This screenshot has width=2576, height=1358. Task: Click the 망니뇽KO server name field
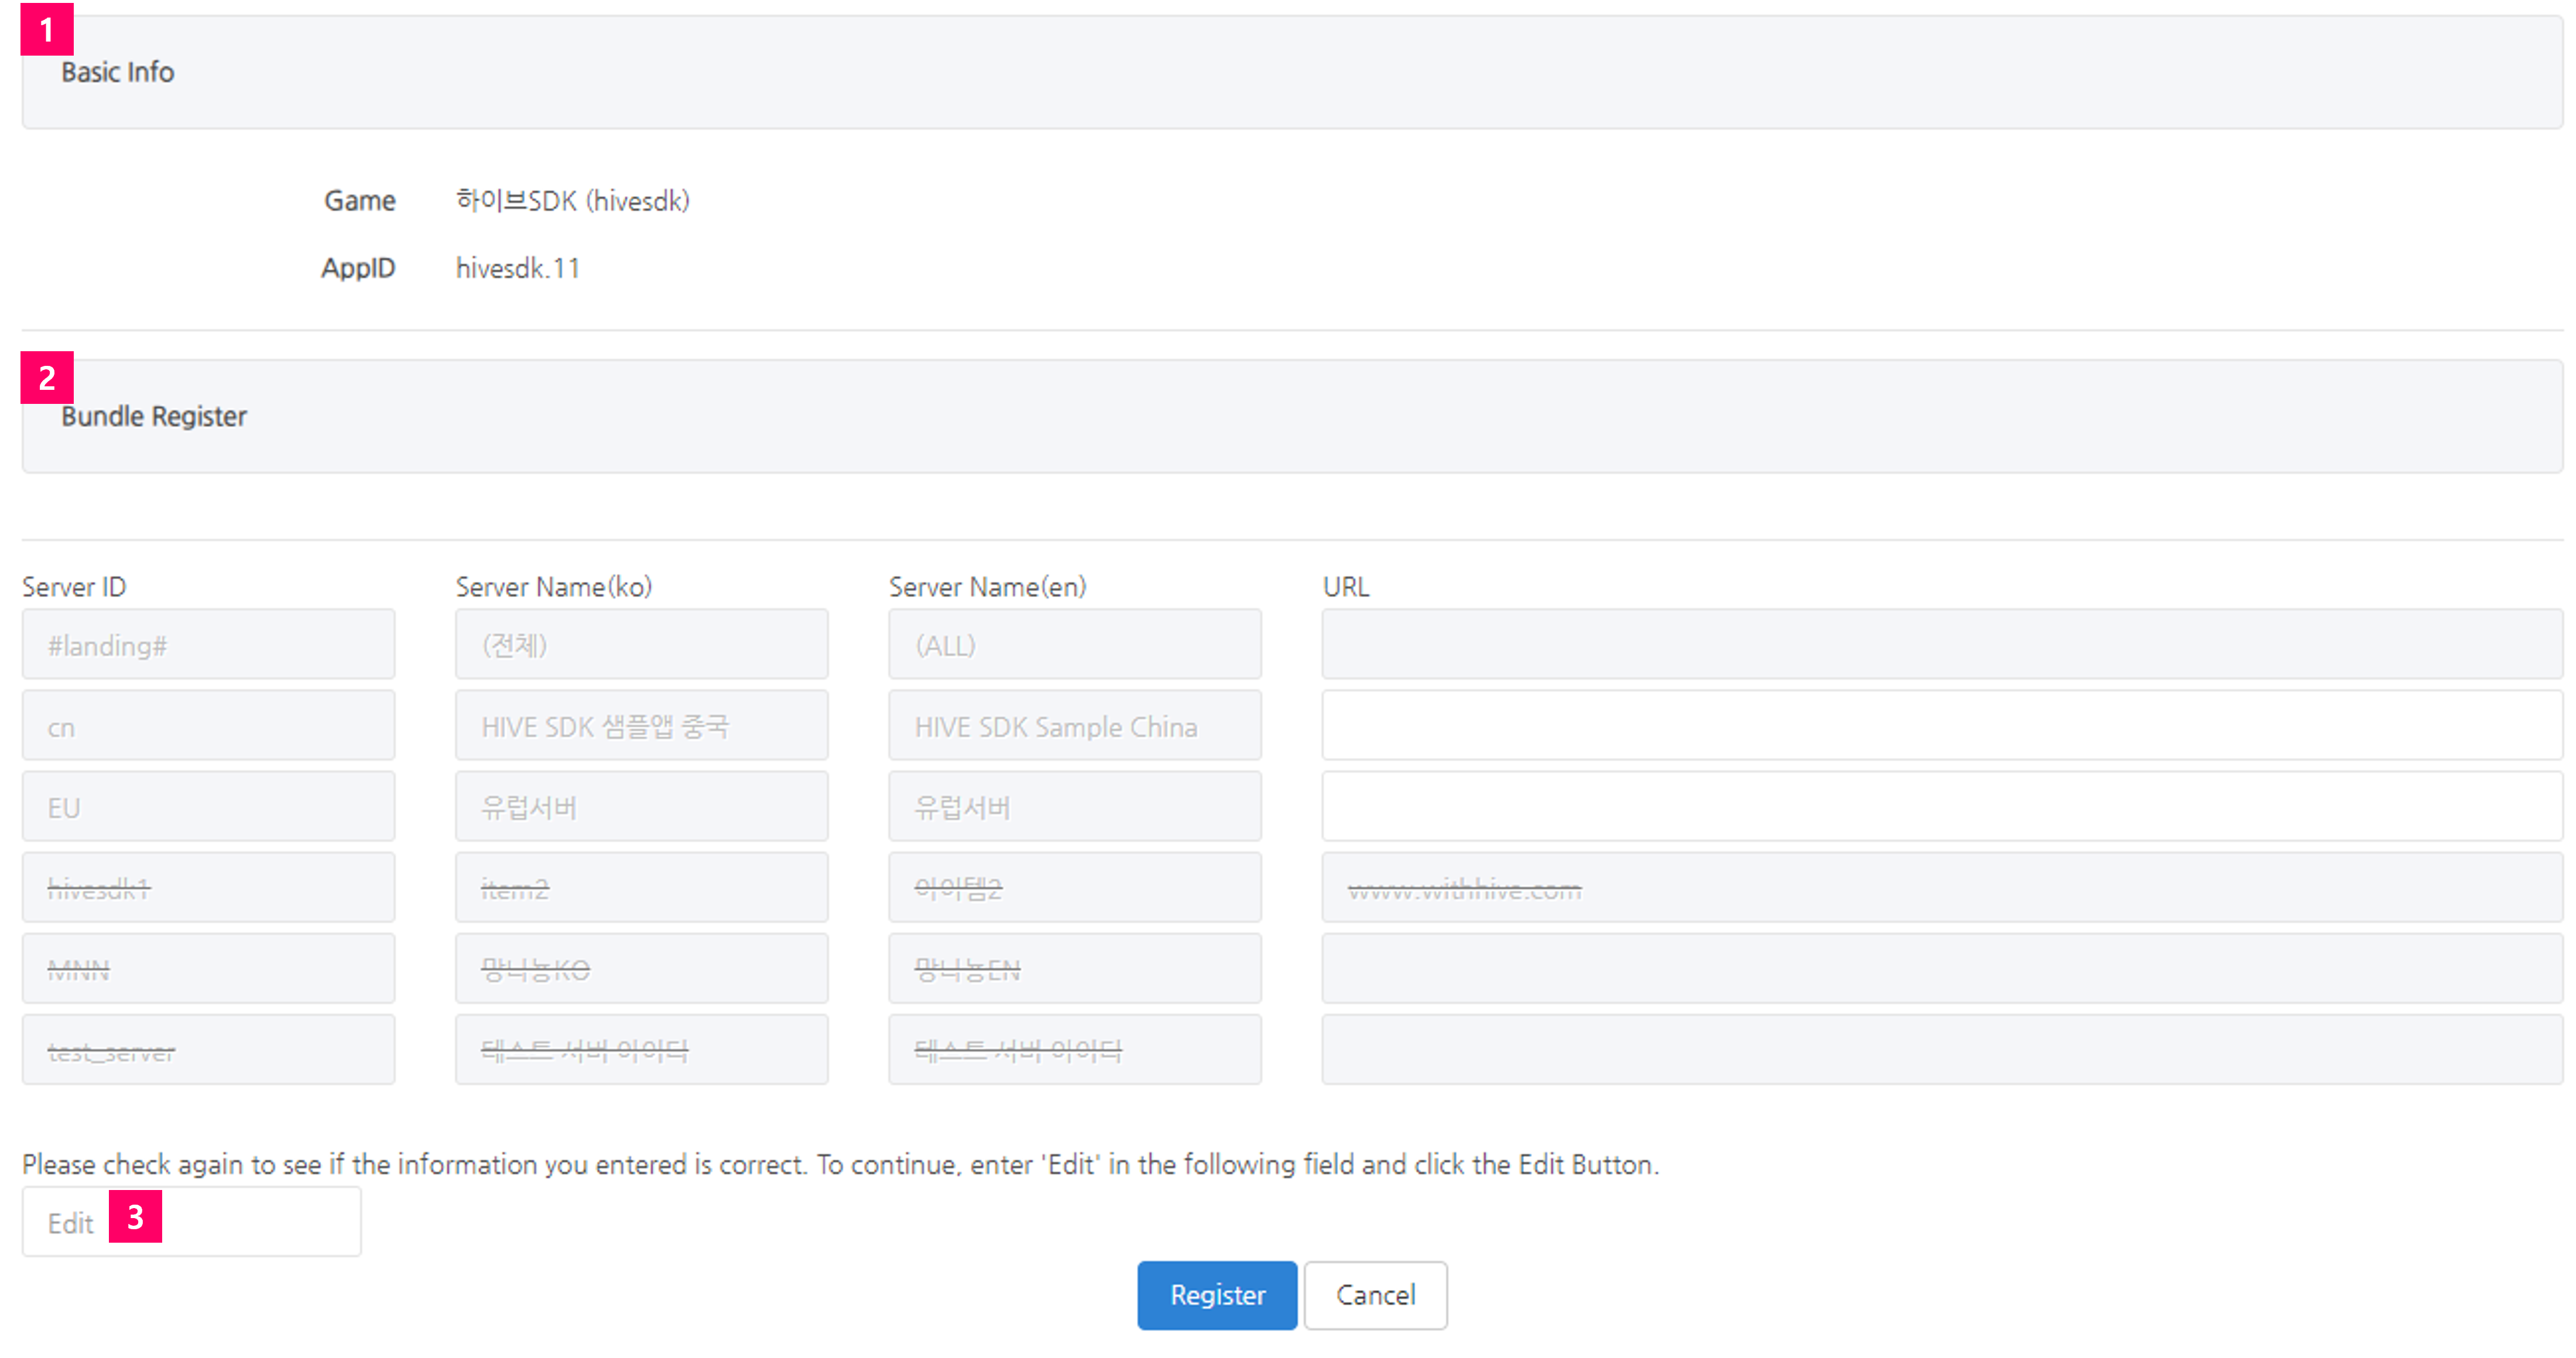(642, 969)
